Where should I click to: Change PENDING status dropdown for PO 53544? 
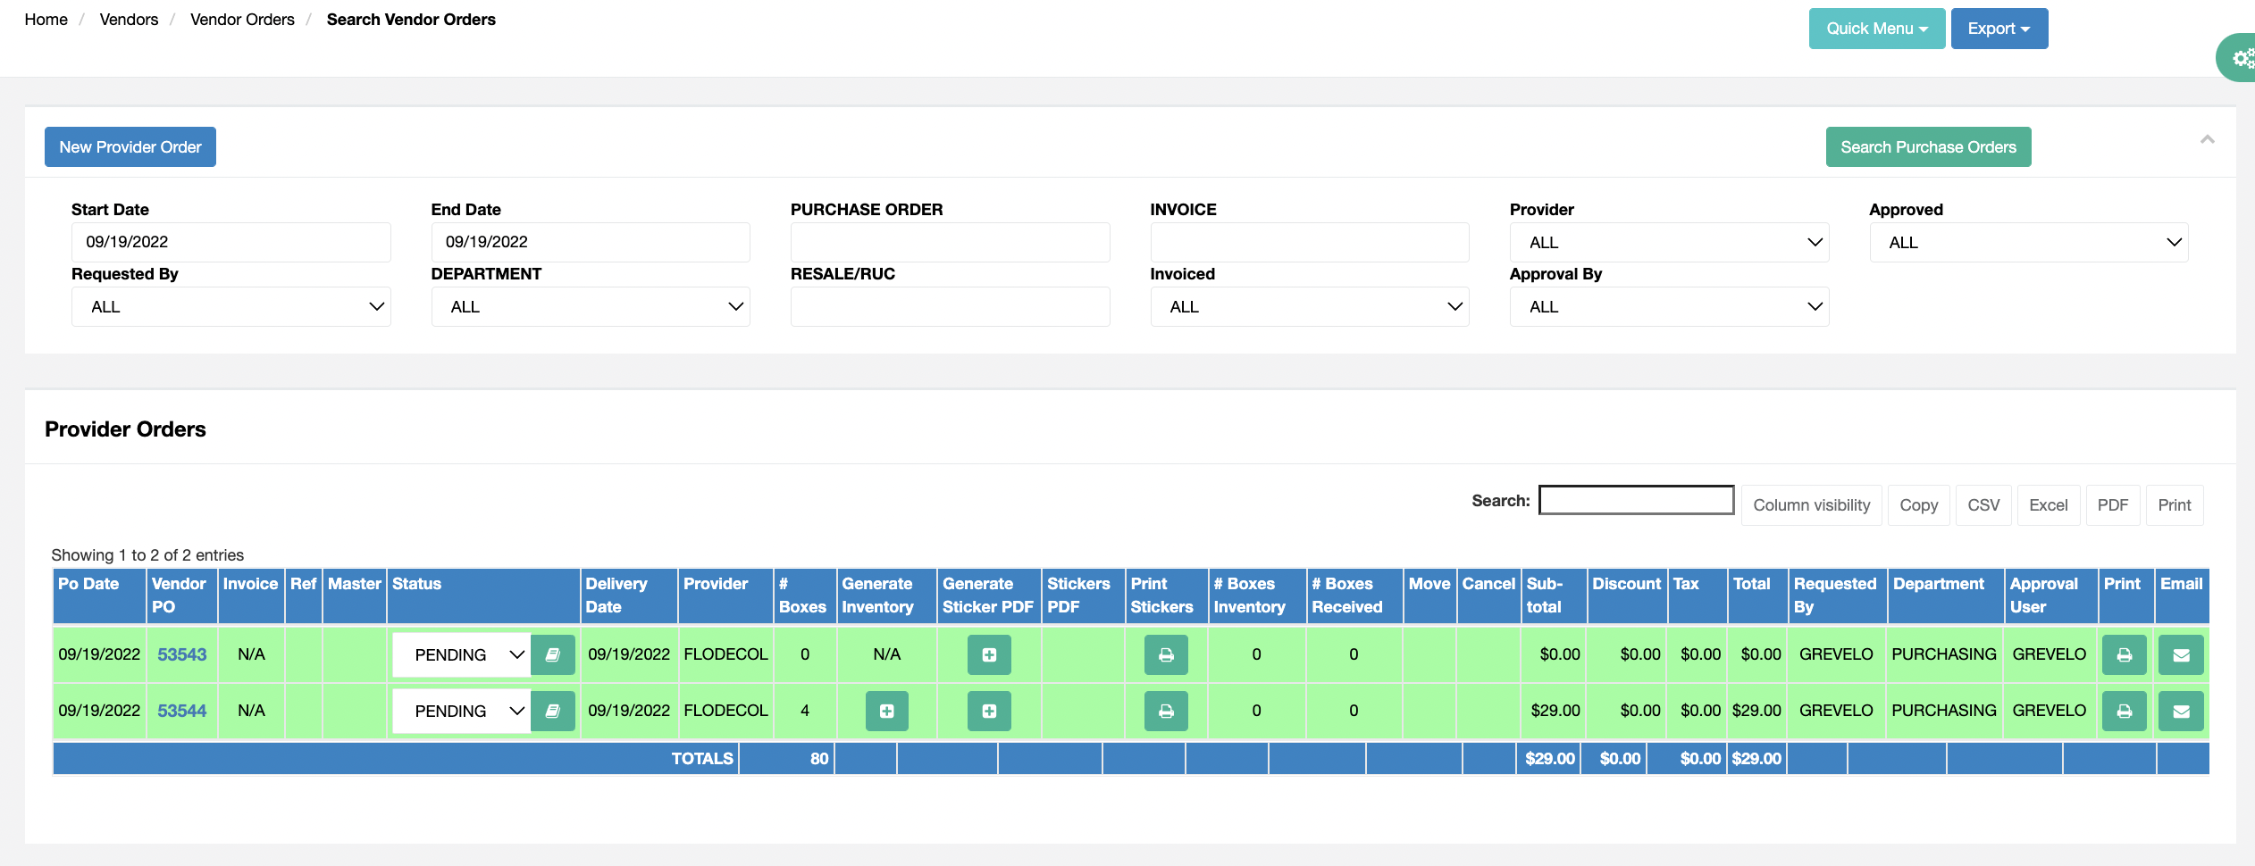[x=462, y=712]
